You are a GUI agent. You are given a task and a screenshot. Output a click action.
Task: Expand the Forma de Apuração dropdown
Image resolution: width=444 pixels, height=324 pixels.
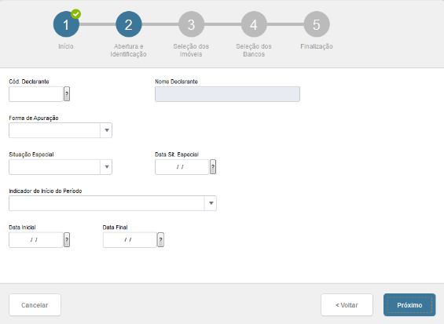106,130
